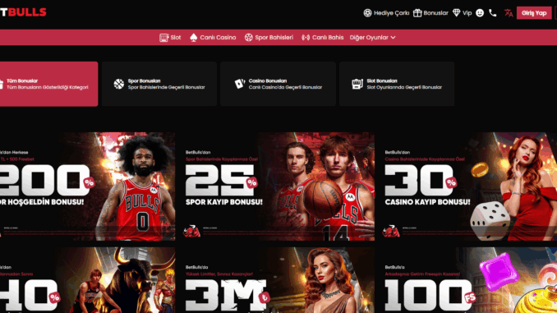The image size is (557, 313).
Task: Switch to Slot Bonusları category tab
Action: (x=397, y=84)
